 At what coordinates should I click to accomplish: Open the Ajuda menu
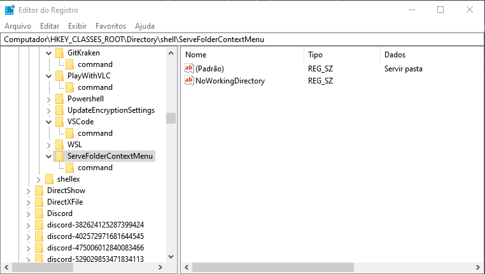pyautogui.click(x=144, y=26)
